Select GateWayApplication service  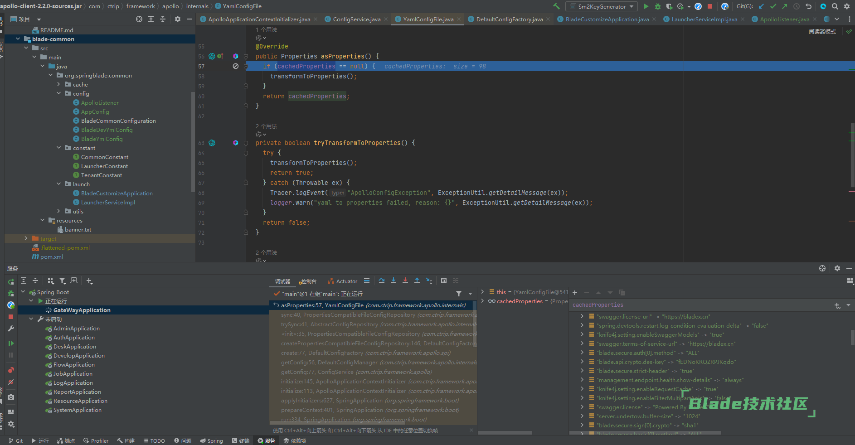click(x=82, y=310)
